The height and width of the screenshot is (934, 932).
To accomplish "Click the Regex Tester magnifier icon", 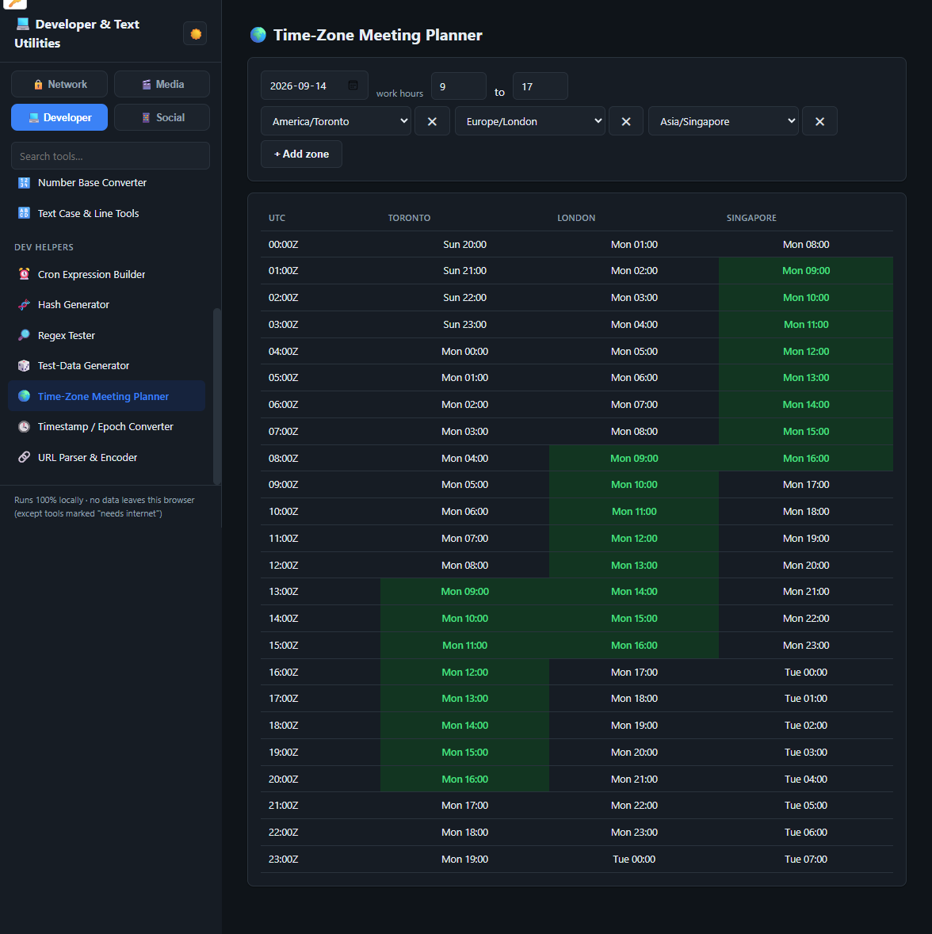I will pyautogui.click(x=24, y=335).
